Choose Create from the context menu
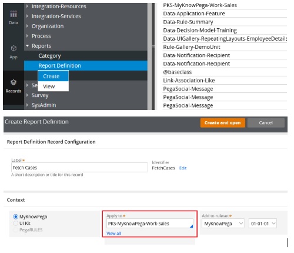 (53, 76)
